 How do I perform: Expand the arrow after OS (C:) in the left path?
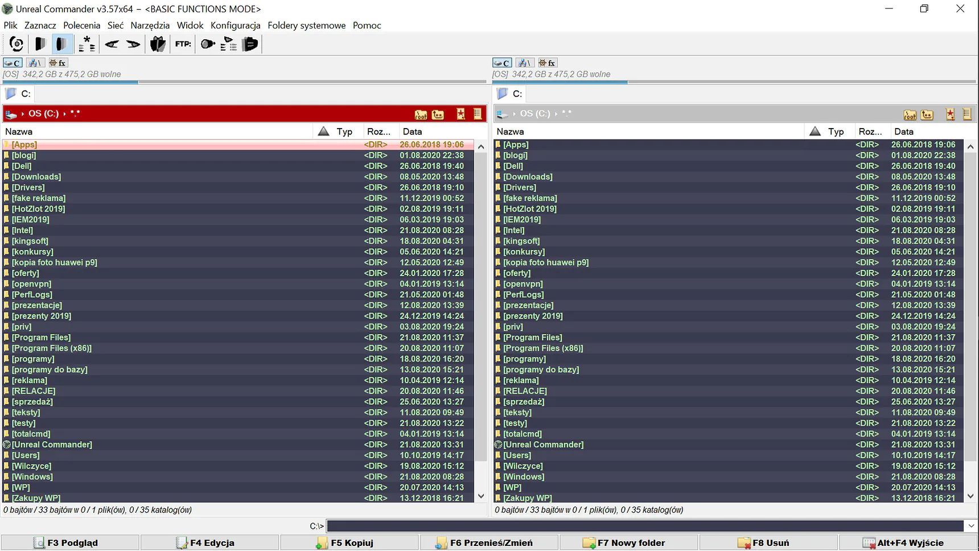(x=64, y=114)
